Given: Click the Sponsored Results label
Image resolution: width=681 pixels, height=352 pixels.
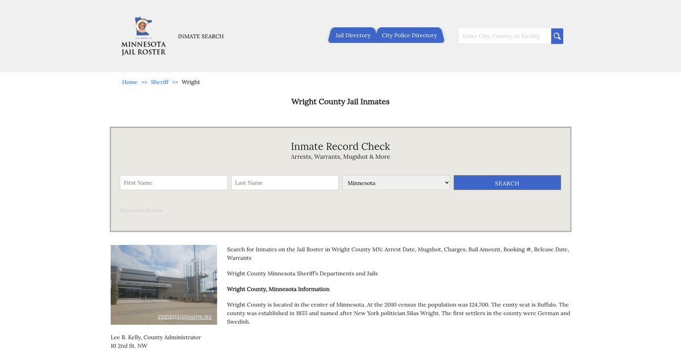Looking at the screenshot, I should [141, 211].
